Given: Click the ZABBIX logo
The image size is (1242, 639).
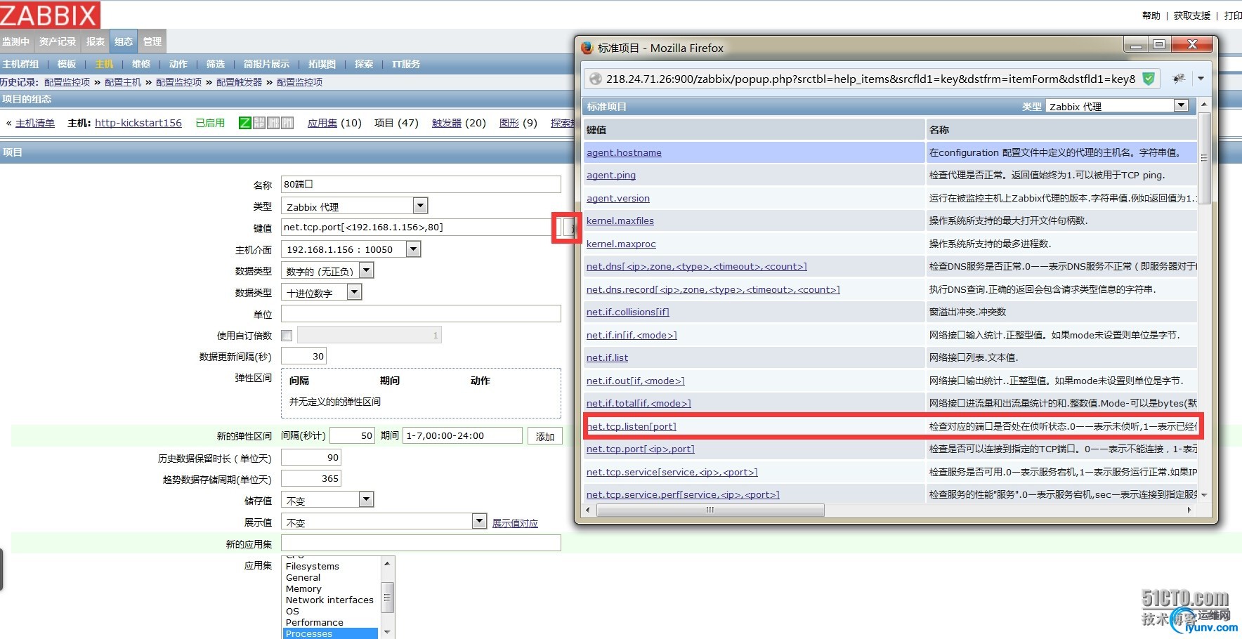Looking at the screenshot, I should (x=49, y=15).
